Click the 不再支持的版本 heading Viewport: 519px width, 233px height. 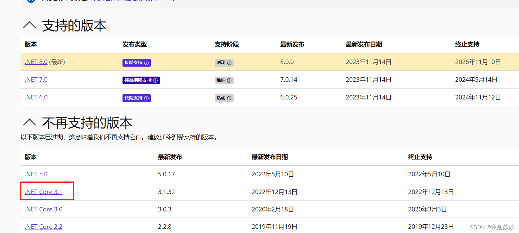87,123
